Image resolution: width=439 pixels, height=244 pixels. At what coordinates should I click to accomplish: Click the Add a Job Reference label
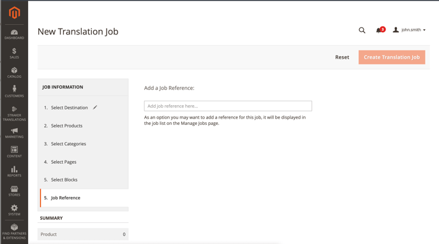coord(169,88)
